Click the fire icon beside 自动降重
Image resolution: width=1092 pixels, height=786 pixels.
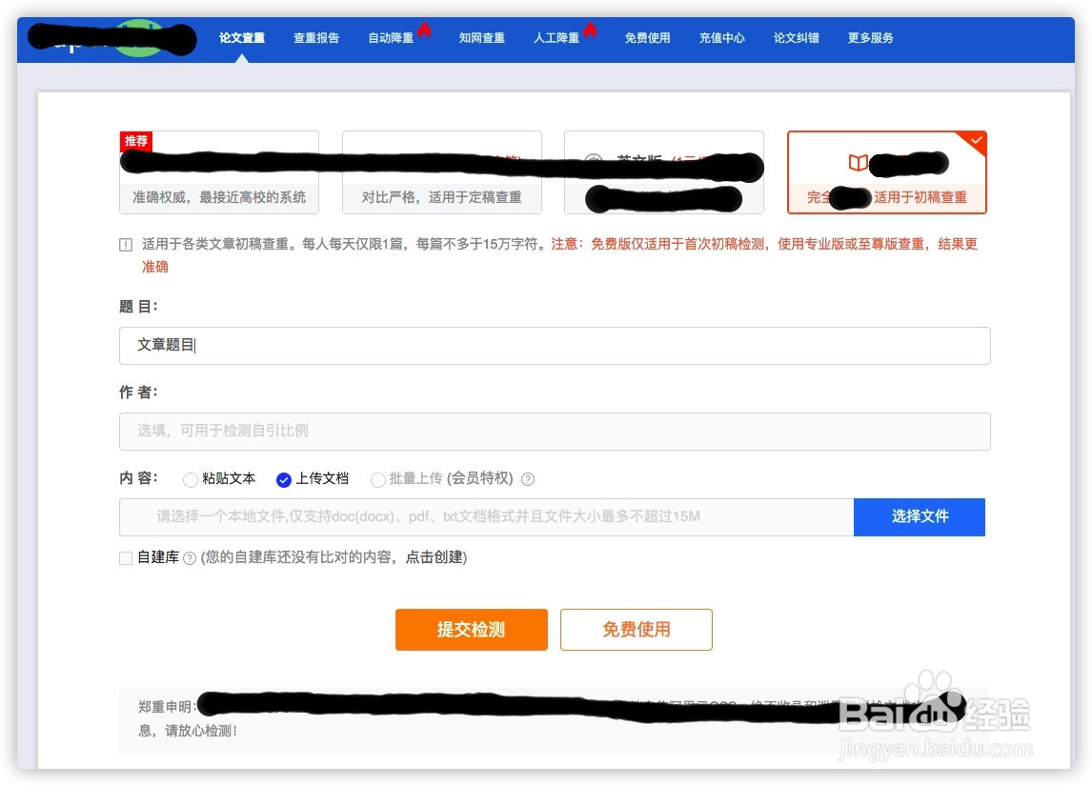[424, 30]
